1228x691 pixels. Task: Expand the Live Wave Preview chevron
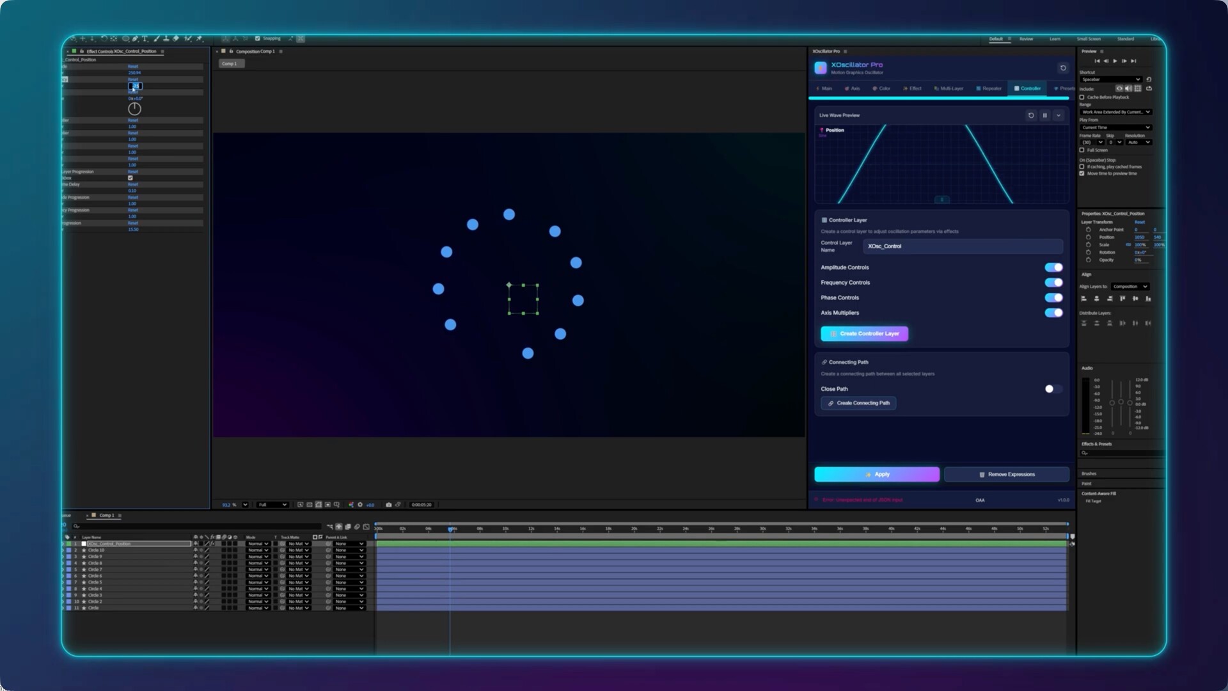1059,115
